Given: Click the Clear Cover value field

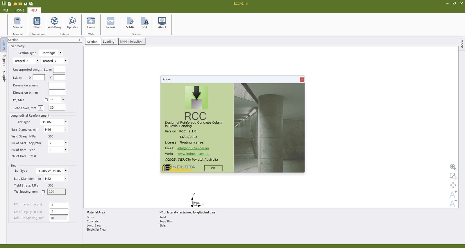Looking at the screenshot, I should click(x=57, y=108).
